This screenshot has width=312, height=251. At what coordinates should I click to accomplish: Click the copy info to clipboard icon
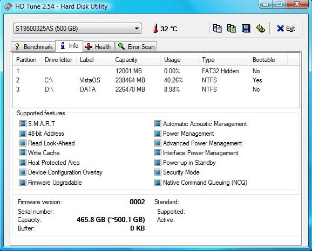tap(217, 29)
